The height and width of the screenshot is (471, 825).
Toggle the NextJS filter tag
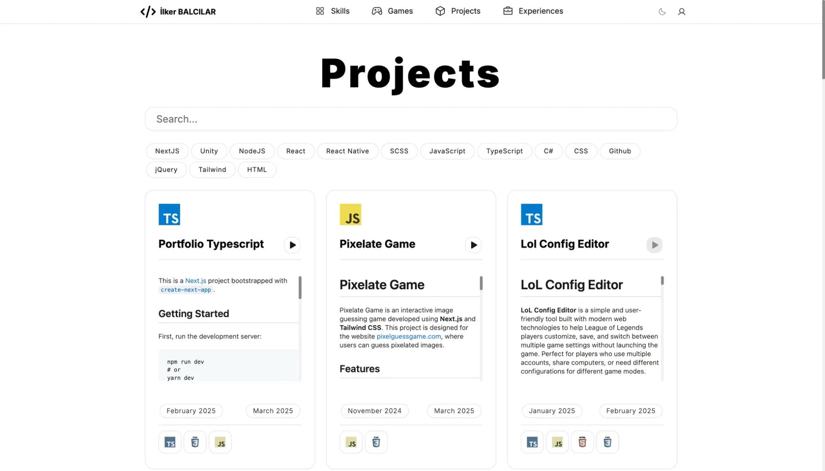coord(167,151)
